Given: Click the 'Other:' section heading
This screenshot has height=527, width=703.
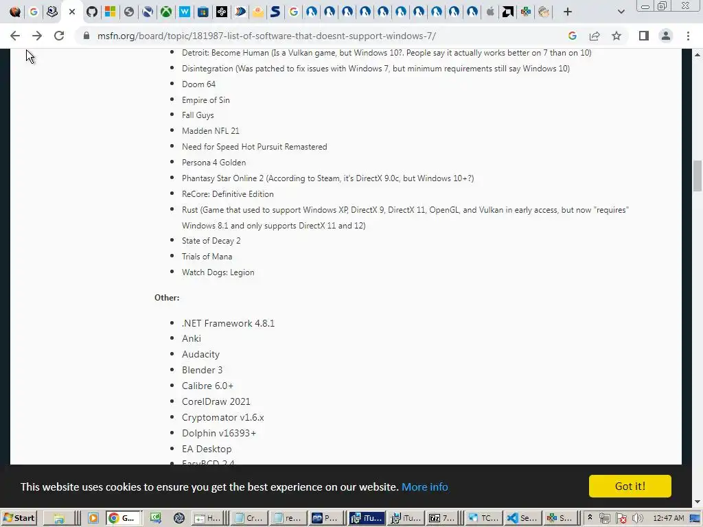Looking at the screenshot, I should click(167, 298).
